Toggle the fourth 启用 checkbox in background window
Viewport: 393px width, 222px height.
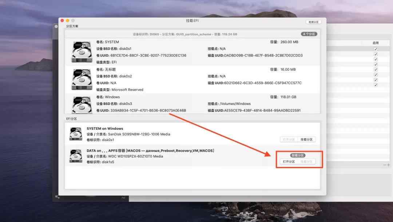coord(376,64)
